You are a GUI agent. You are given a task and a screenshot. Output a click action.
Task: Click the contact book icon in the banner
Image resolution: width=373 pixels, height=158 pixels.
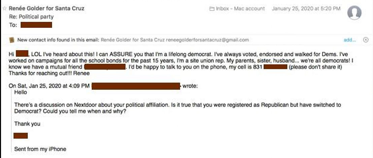(x=12, y=40)
